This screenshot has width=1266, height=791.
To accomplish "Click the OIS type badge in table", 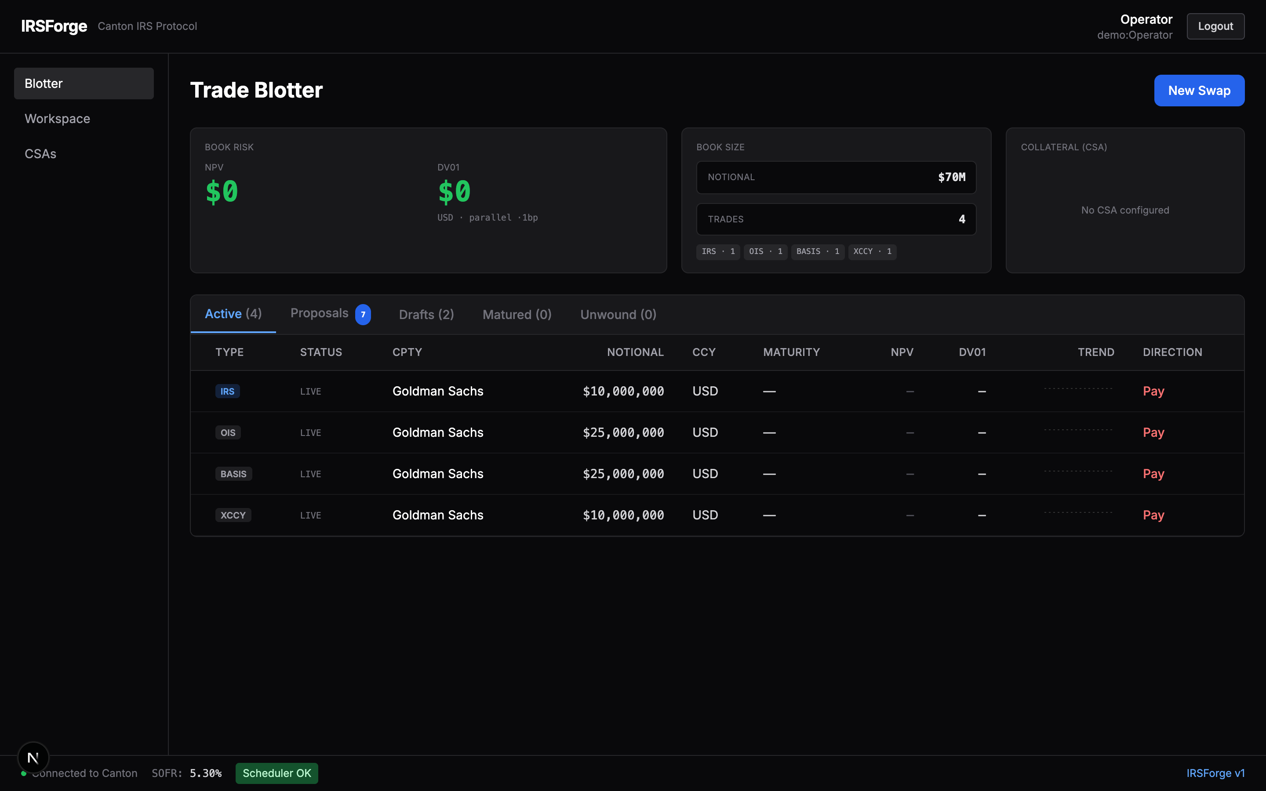I will pyautogui.click(x=228, y=433).
